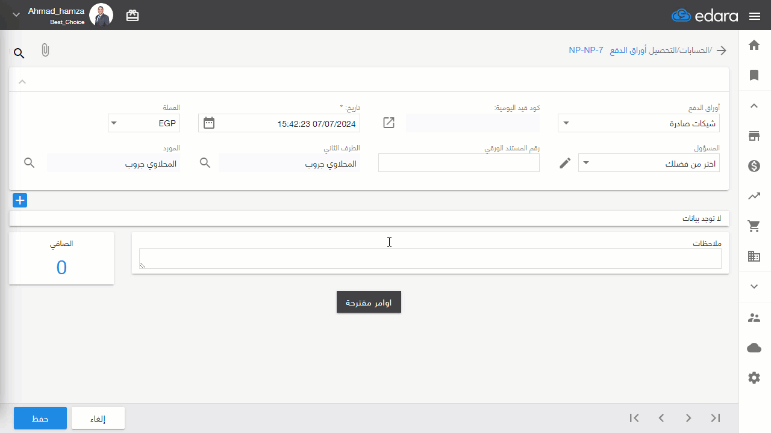Add a new row with plus button
Viewport: 771px width, 433px height.
(20, 201)
